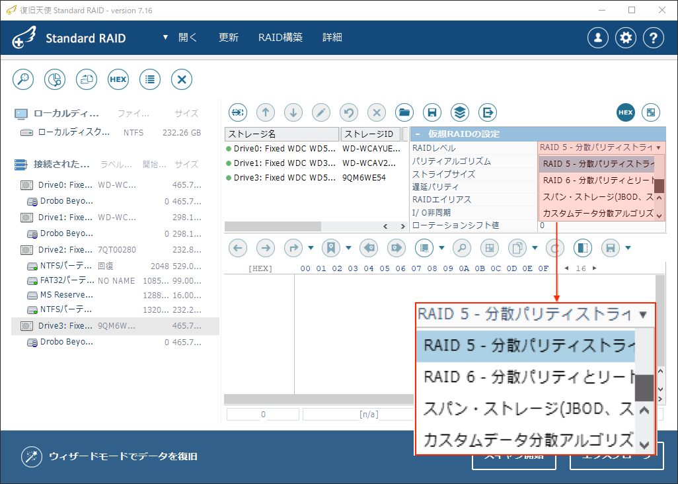The height and width of the screenshot is (484, 678).
Task: Select Drive3 in the connected storages tree
Action: (x=115, y=326)
